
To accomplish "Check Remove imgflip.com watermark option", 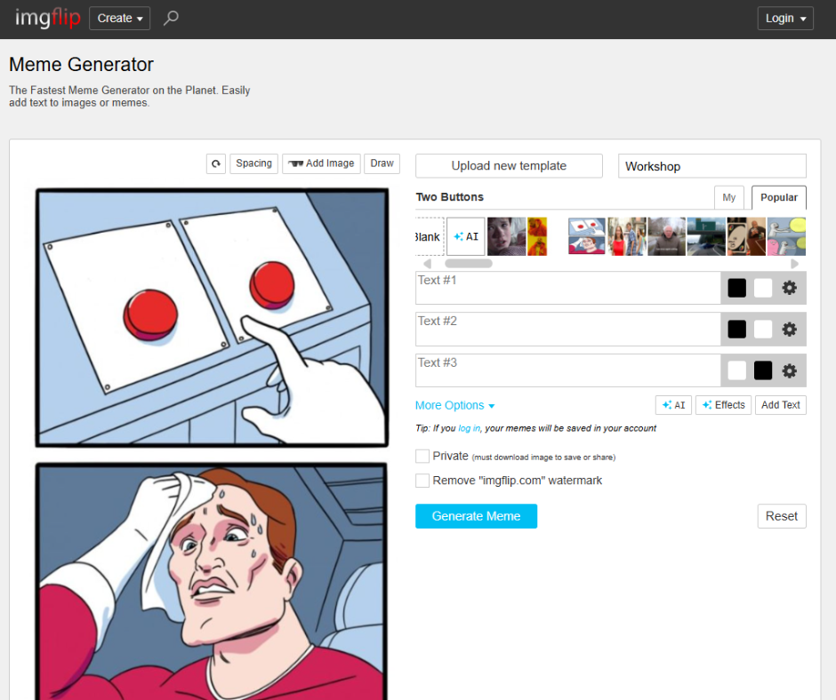I will [422, 481].
